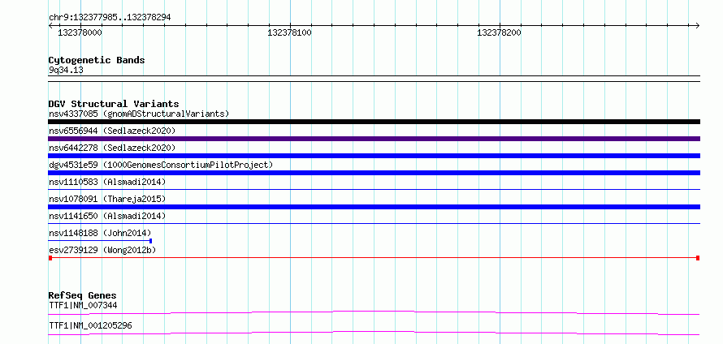This screenshot has width=723, height=344.
Task: Click the nsv4337085 gnomAD structural variant label
Action: 139,114
